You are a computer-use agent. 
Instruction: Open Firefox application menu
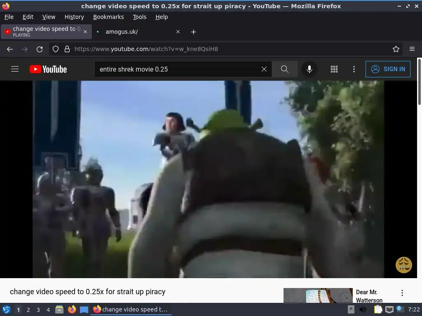click(412, 49)
